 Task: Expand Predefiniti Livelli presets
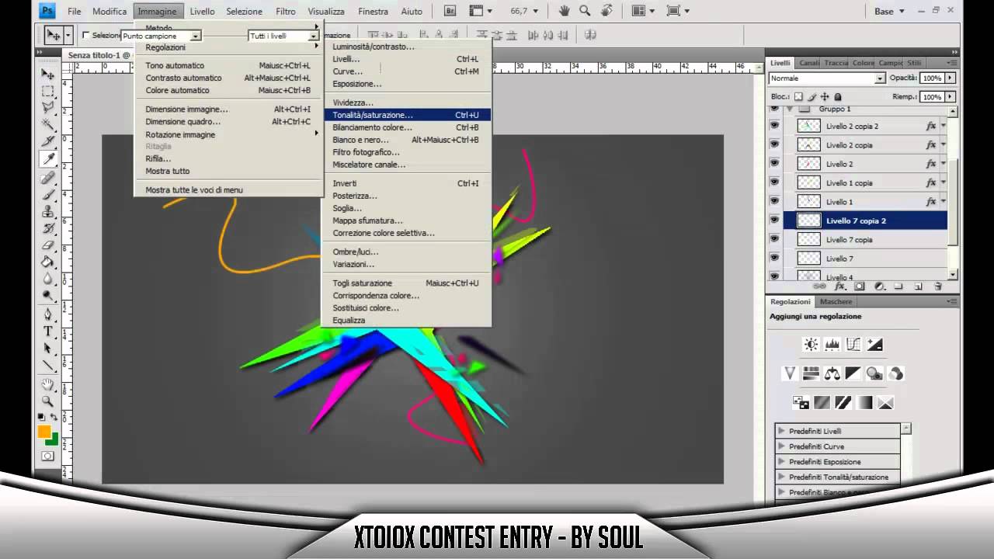pos(781,431)
